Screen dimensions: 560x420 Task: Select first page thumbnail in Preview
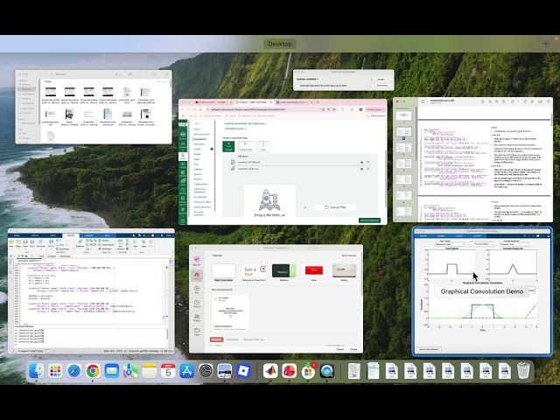tap(403, 115)
